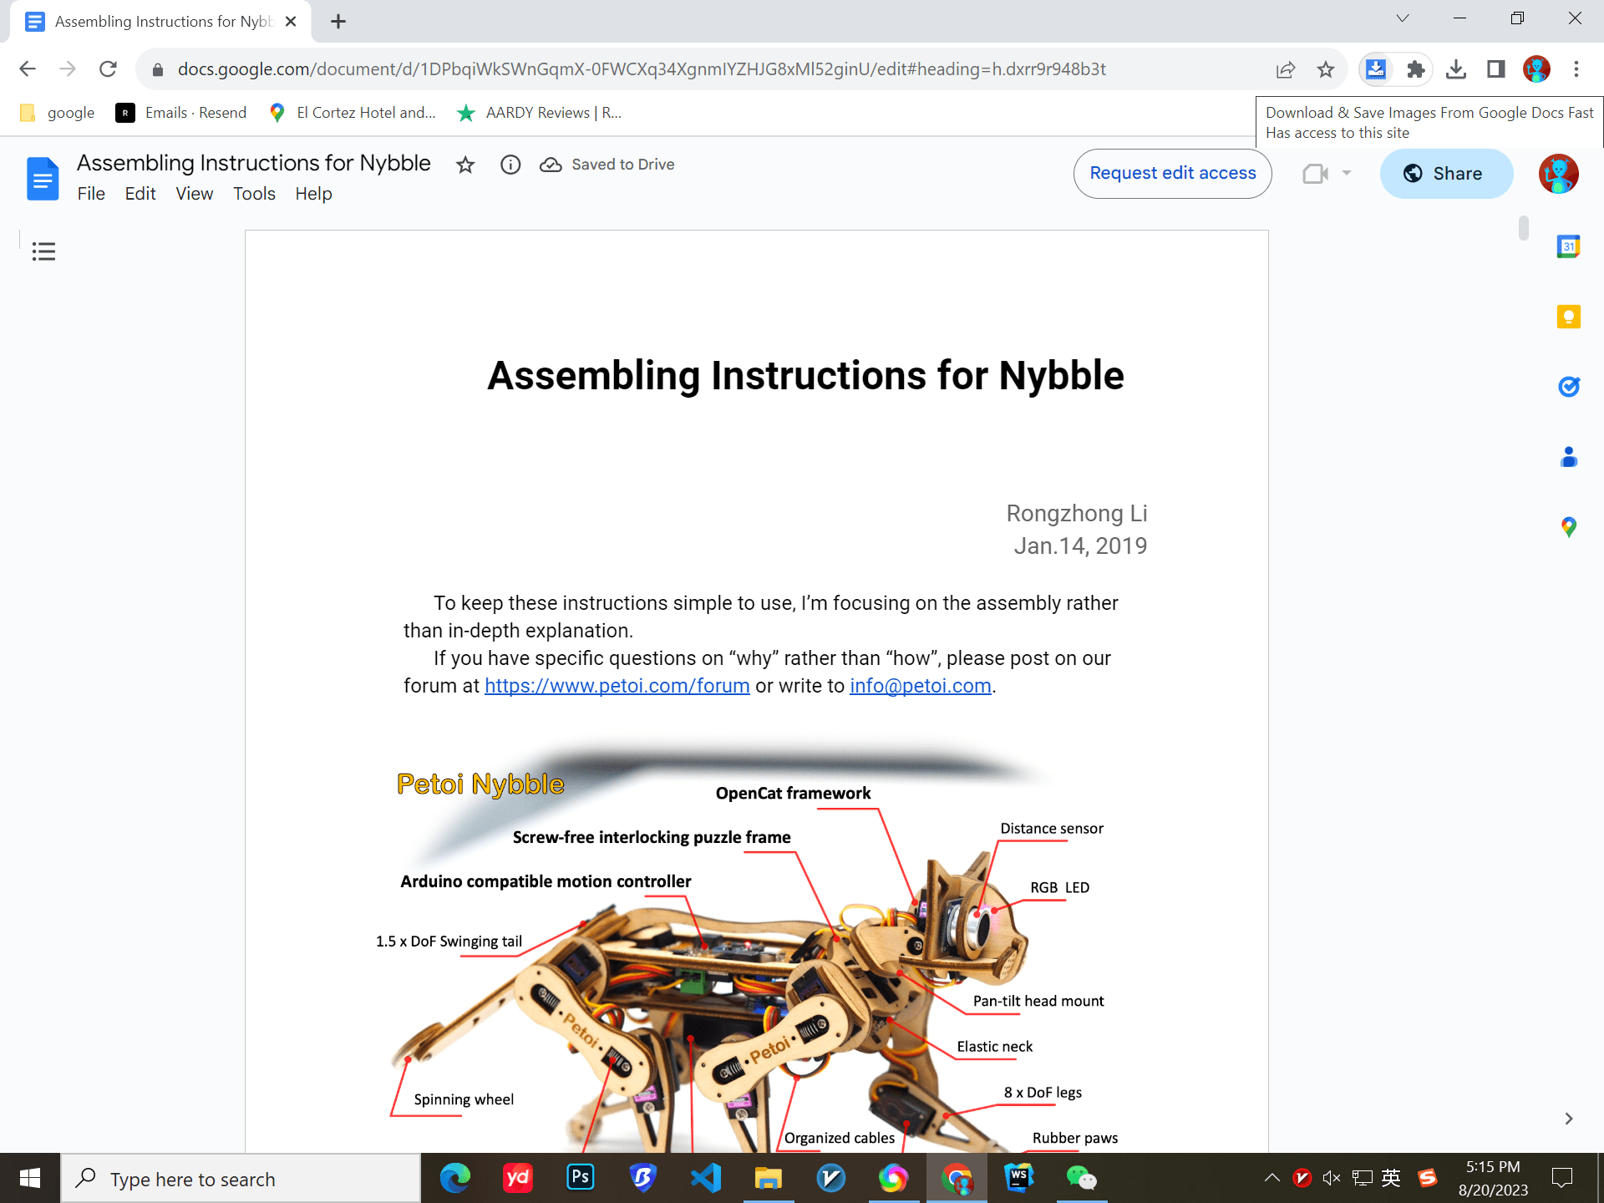1604x1203 pixels.
Task: Open a new browser tab
Action: pyautogui.click(x=338, y=22)
